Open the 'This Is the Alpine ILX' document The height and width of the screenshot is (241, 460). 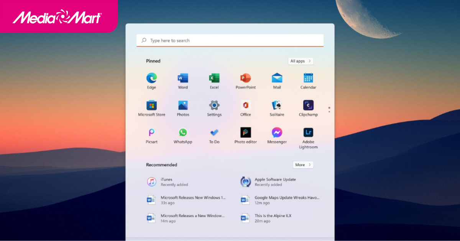click(273, 218)
